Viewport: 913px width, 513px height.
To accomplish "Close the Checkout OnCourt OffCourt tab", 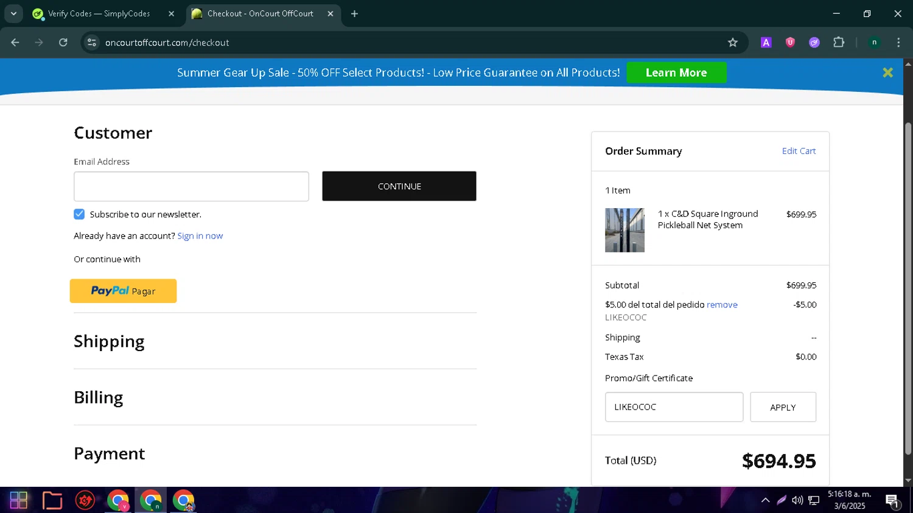I will coord(331,13).
